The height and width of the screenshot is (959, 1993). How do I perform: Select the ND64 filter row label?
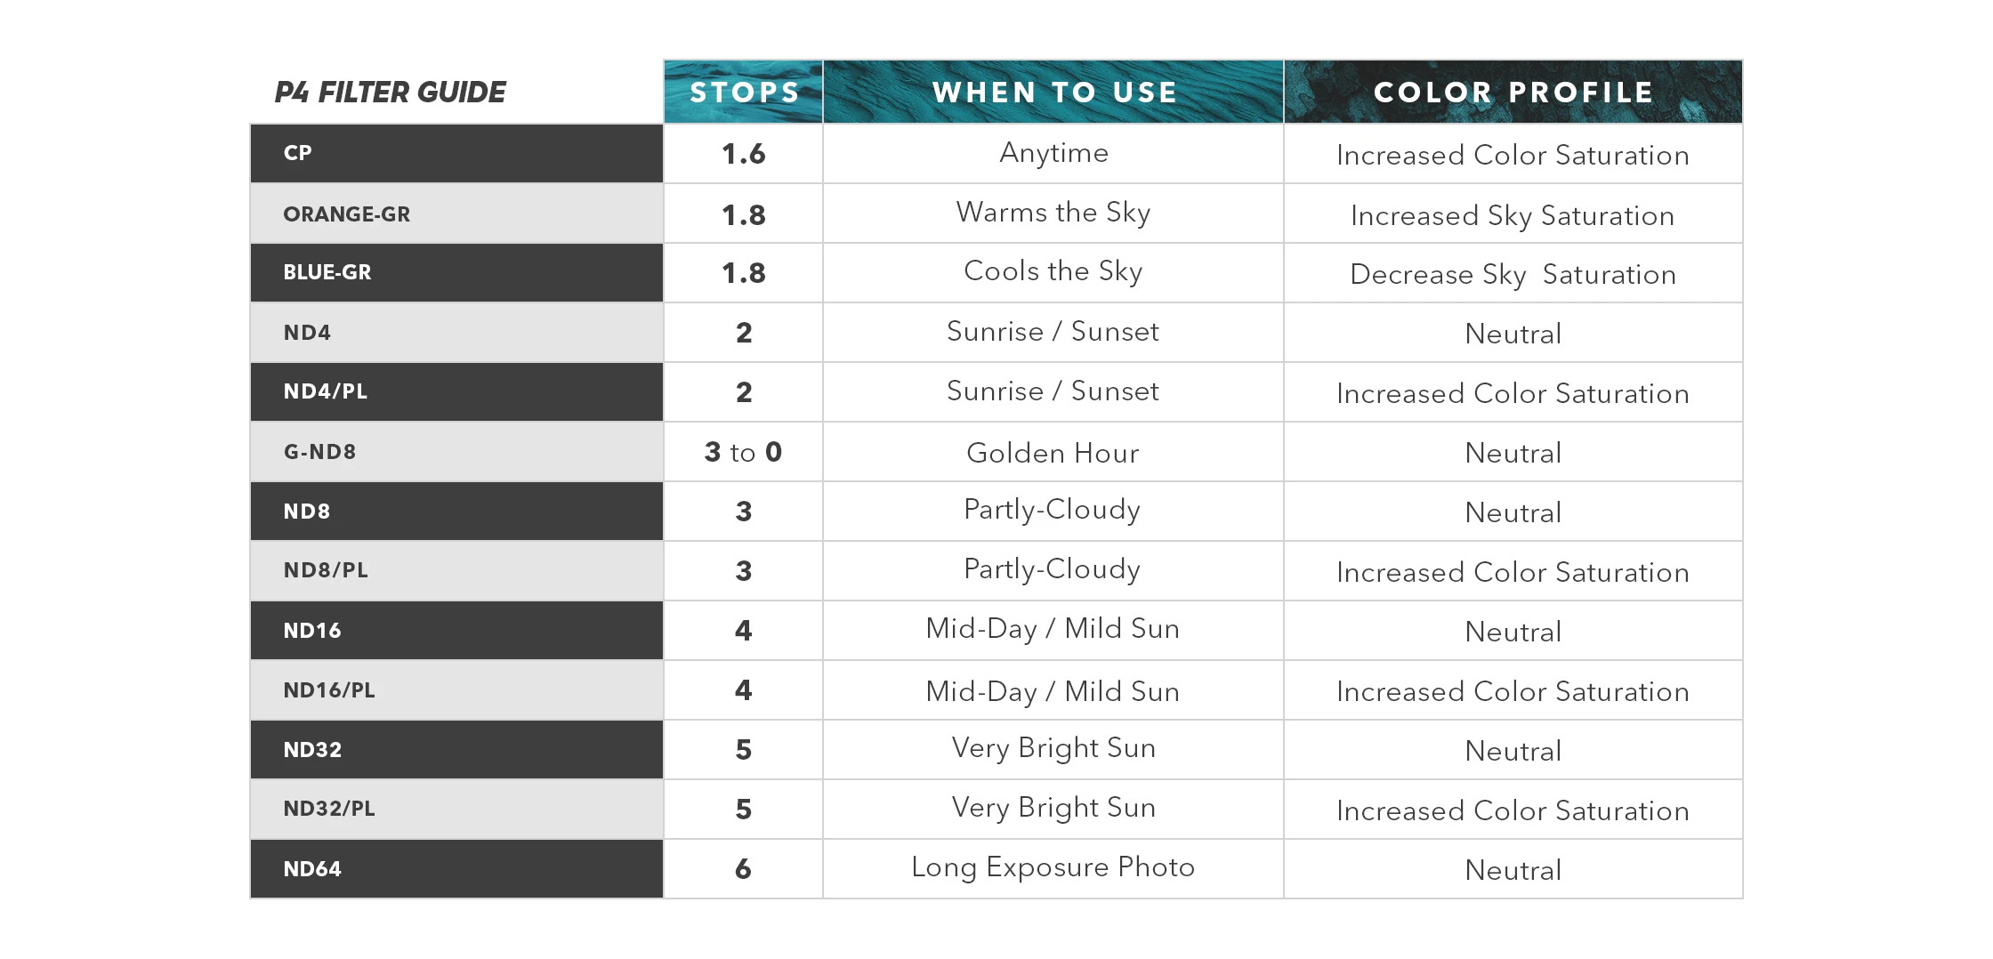(x=456, y=868)
